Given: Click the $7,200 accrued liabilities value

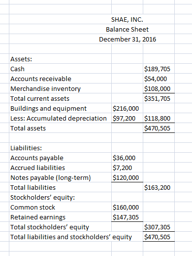Looking at the screenshot, I should point(122,168).
